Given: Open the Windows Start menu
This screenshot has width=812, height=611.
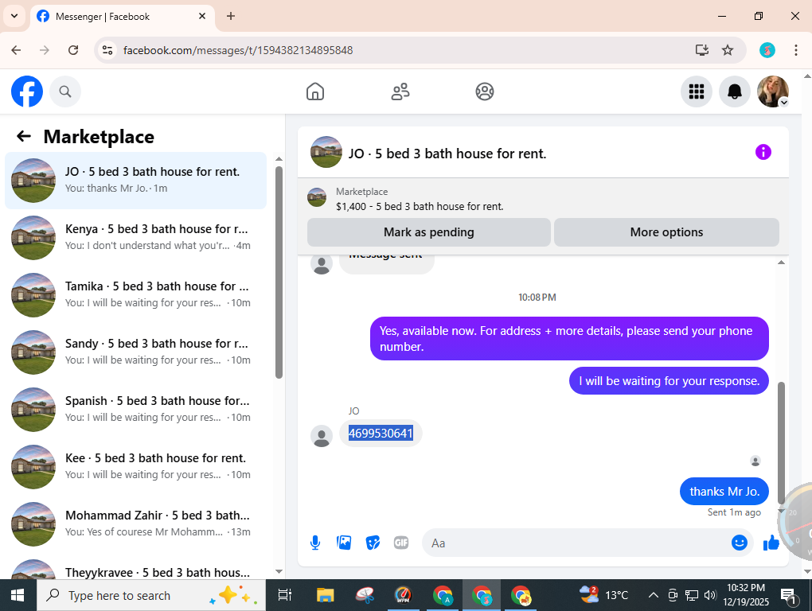Looking at the screenshot, I should tap(18, 595).
